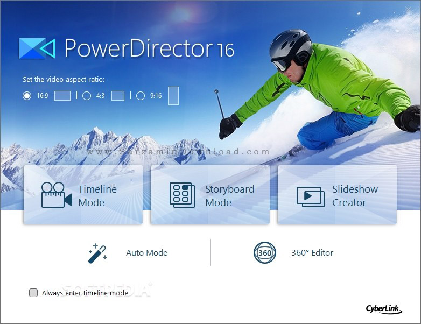Click the 16:9 widescreen rectangle preview icon
The image size is (421, 324).
click(x=62, y=96)
